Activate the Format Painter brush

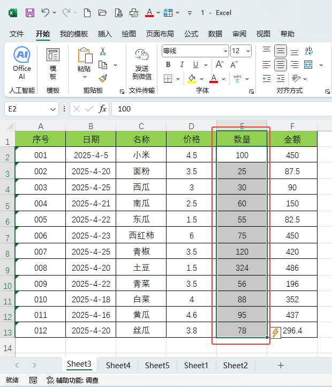[103, 78]
